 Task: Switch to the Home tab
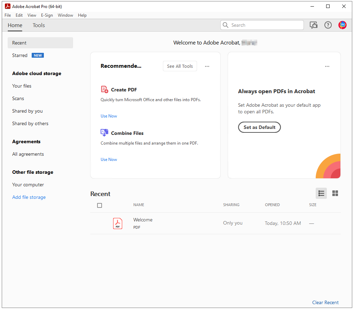coord(15,25)
